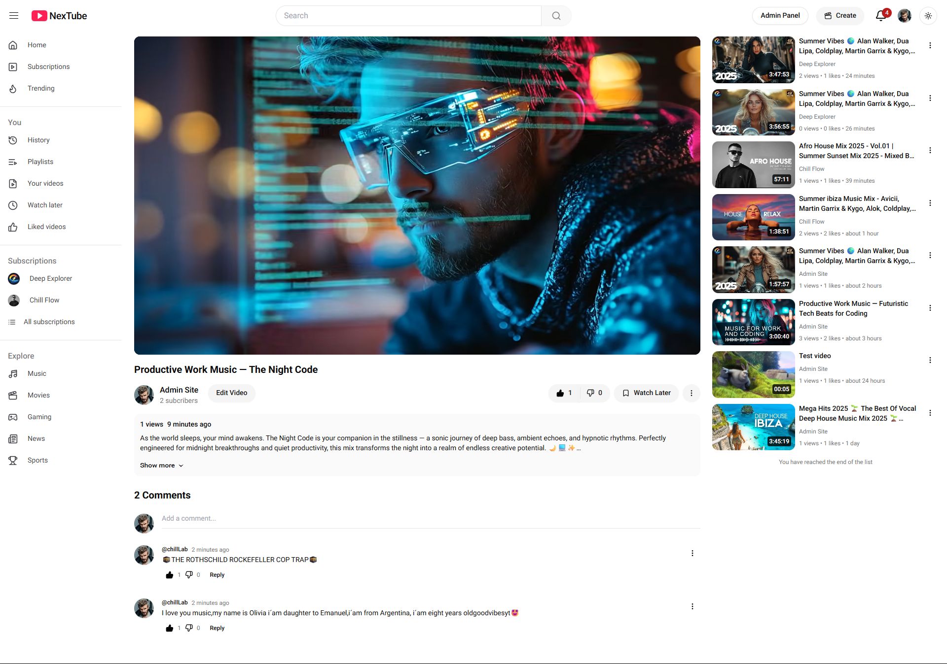Open video options three-dot menu
947x664 pixels.
[691, 393]
